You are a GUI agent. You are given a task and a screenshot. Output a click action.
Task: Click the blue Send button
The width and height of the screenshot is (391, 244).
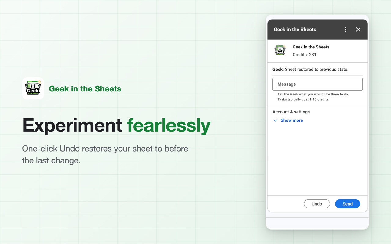click(347, 204)
